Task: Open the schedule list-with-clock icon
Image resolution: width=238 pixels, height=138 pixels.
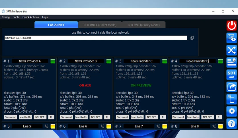Action: [231, 62]
